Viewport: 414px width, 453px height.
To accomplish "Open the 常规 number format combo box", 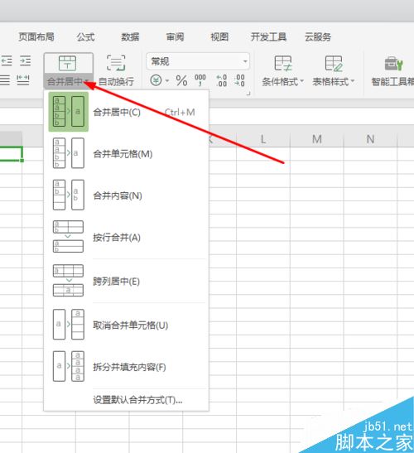I will point(198,61).
